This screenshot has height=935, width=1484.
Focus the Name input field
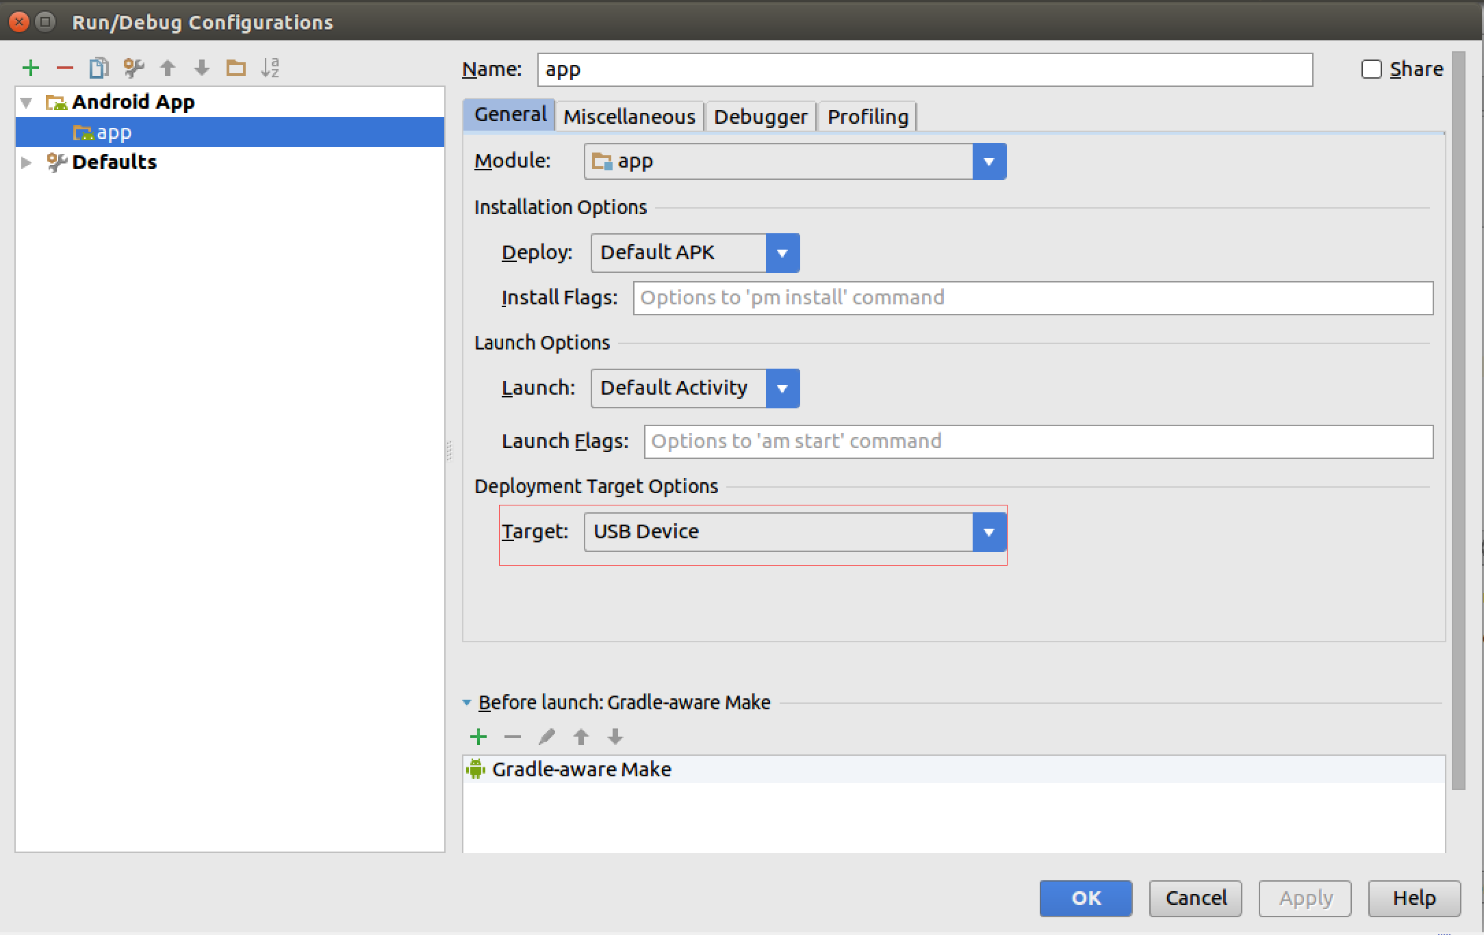tap(925, 70)
